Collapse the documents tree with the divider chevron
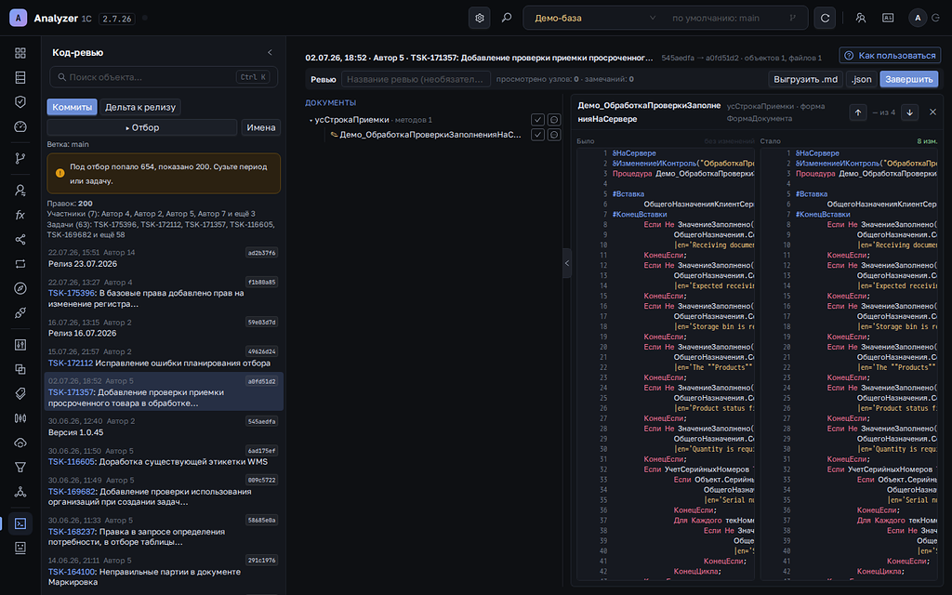The image size is (952, 595). tap(567, 263)
